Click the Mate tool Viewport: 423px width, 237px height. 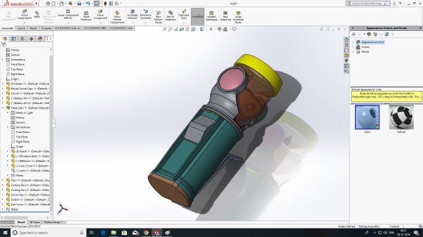click(37, 14)
